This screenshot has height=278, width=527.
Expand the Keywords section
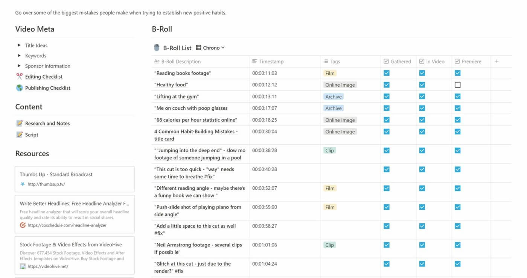(x=19, y=56)
